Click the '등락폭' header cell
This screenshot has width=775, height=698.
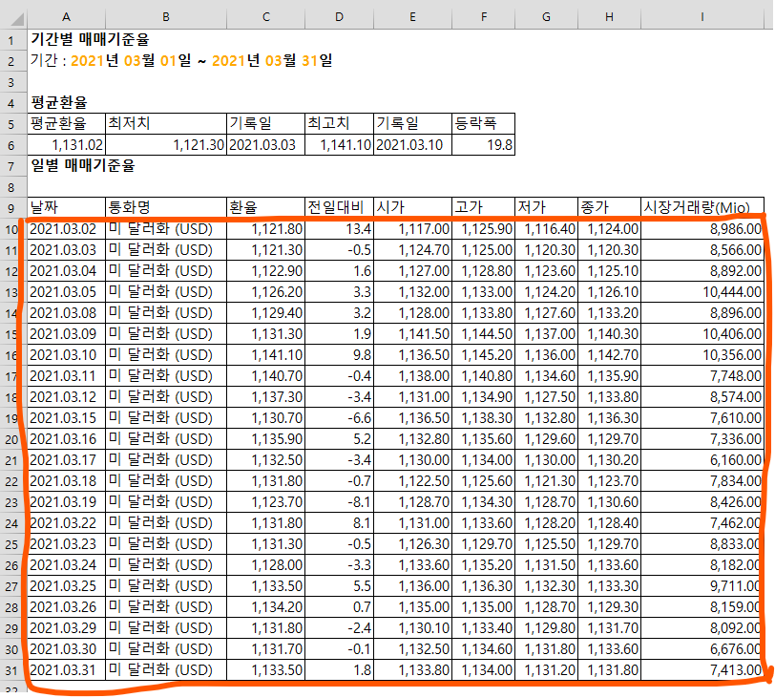pyautogui.click(x=483, y=123)
